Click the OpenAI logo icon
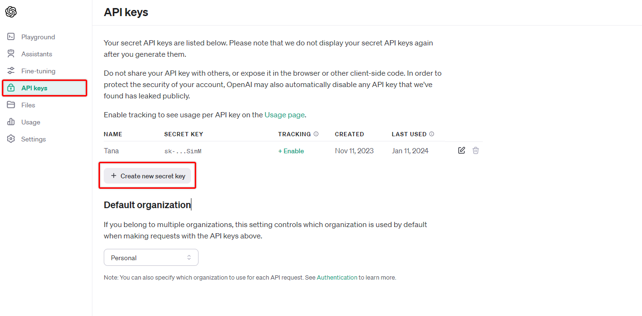The height and width of the screenshot is (316, 642). coord(11,12)
